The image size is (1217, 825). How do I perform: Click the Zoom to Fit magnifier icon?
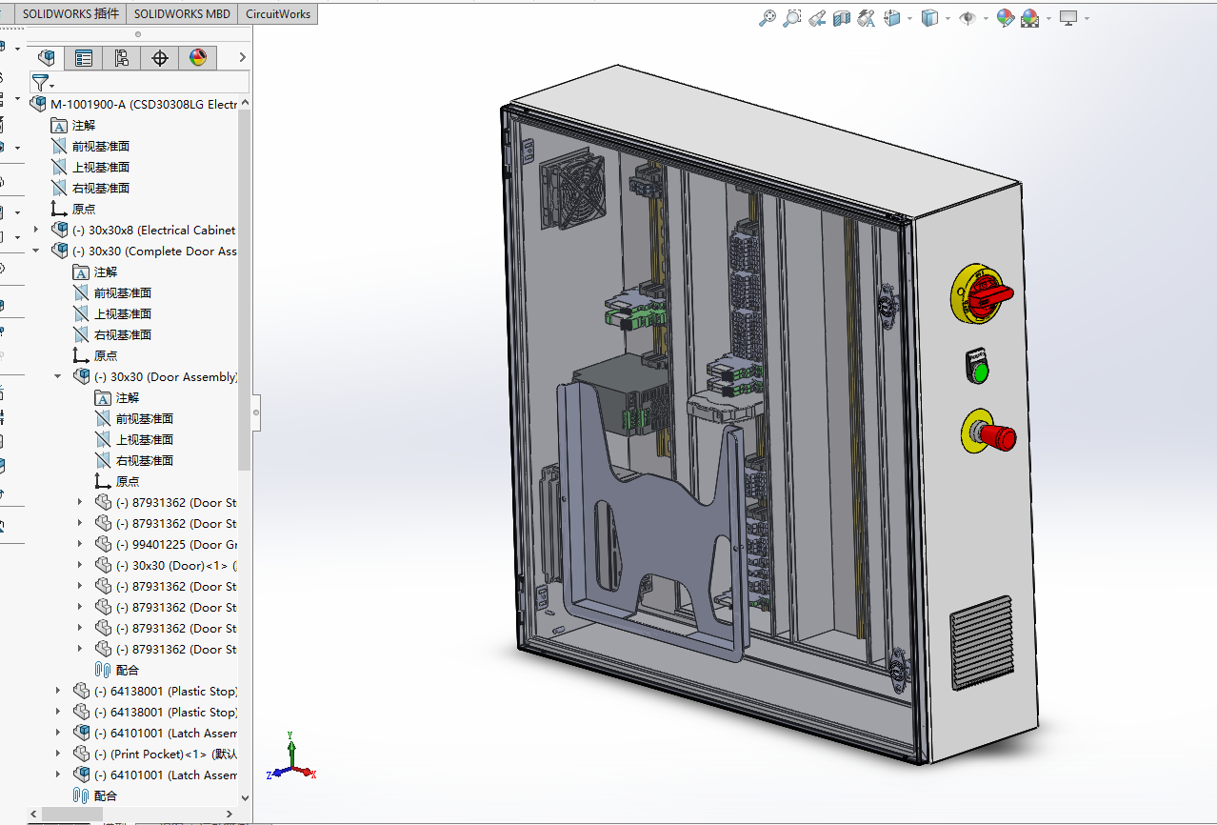(768, 18)
